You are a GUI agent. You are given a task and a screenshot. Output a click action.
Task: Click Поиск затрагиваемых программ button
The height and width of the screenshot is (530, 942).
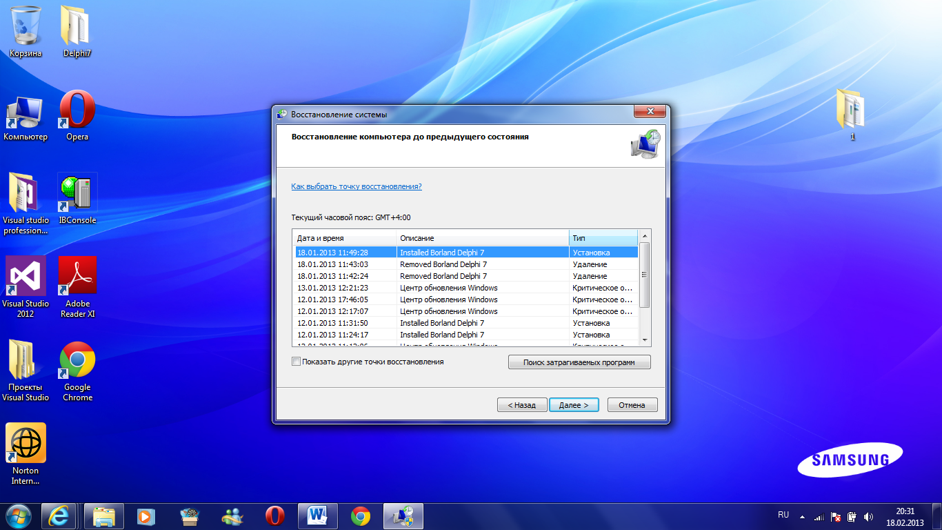(x=579, y=362)
